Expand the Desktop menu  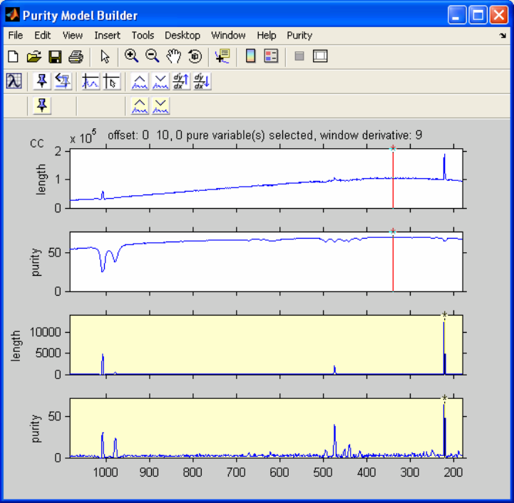[183, 35]
